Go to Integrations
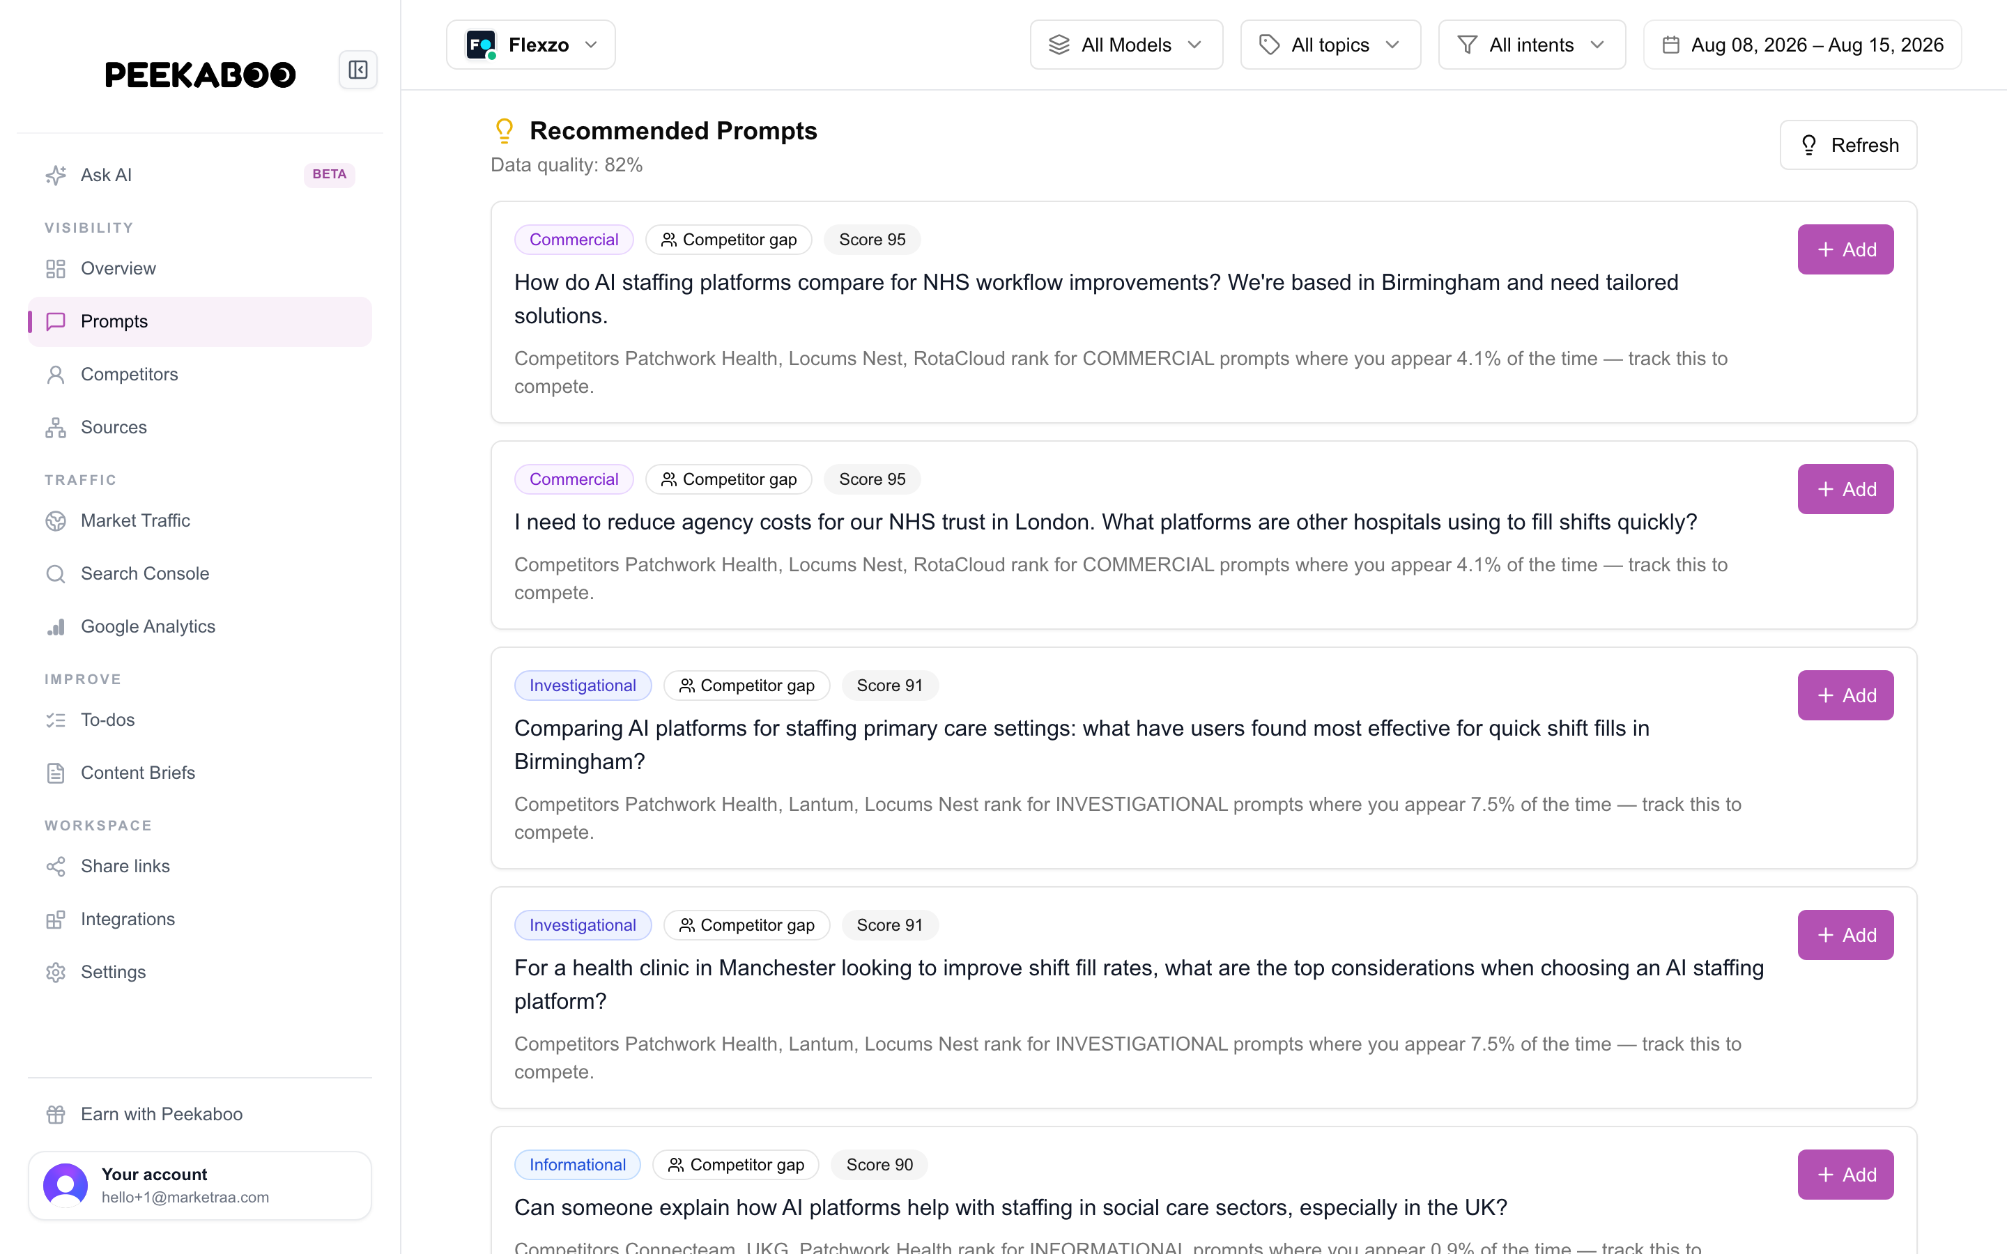The image size is (2007, 1254). (200, 920)
